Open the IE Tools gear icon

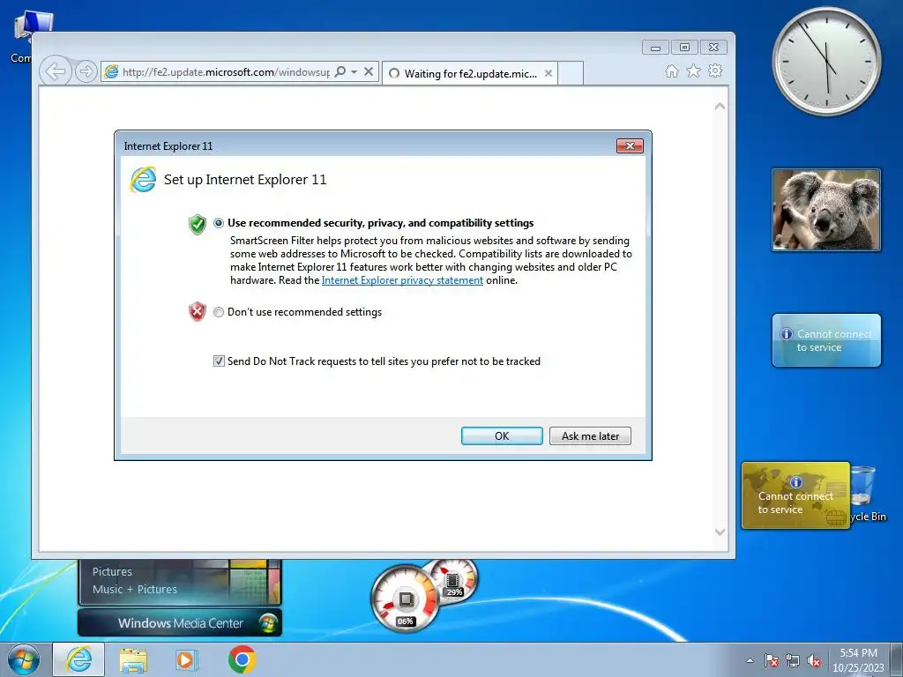[715, 71]
